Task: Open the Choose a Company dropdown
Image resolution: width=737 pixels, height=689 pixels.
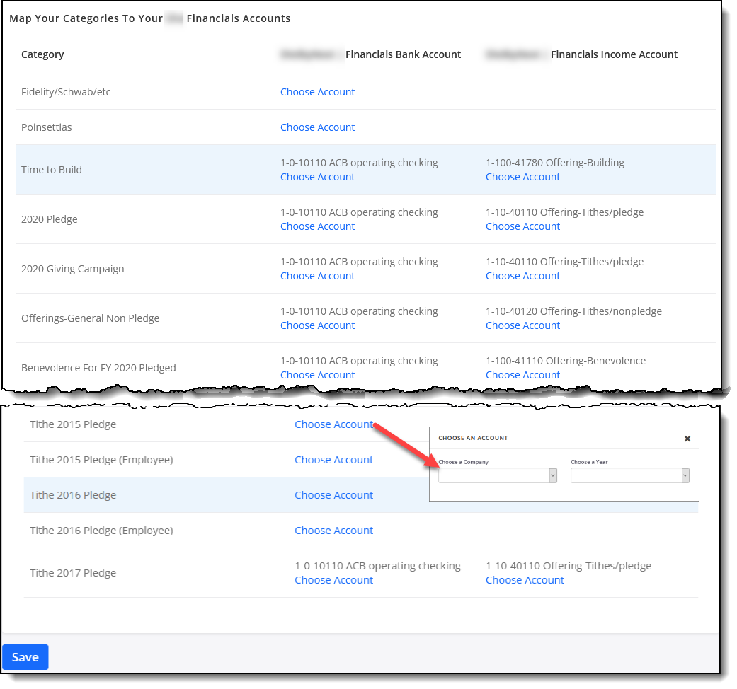Action: tap(498, 476)
